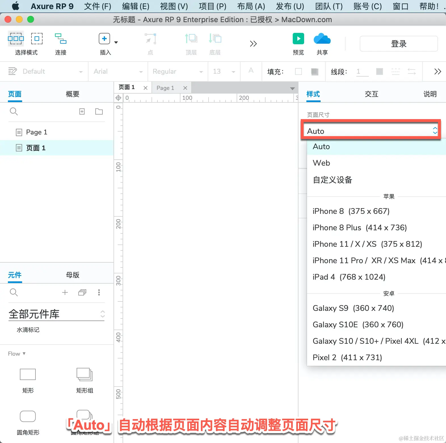Open the Insert dropdown arrow

[116, 43]
